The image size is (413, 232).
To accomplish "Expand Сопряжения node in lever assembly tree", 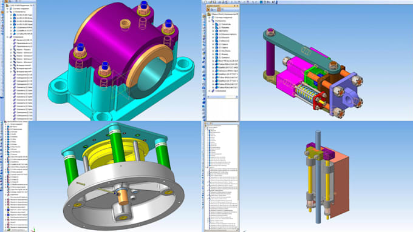I will coord(210,91).
